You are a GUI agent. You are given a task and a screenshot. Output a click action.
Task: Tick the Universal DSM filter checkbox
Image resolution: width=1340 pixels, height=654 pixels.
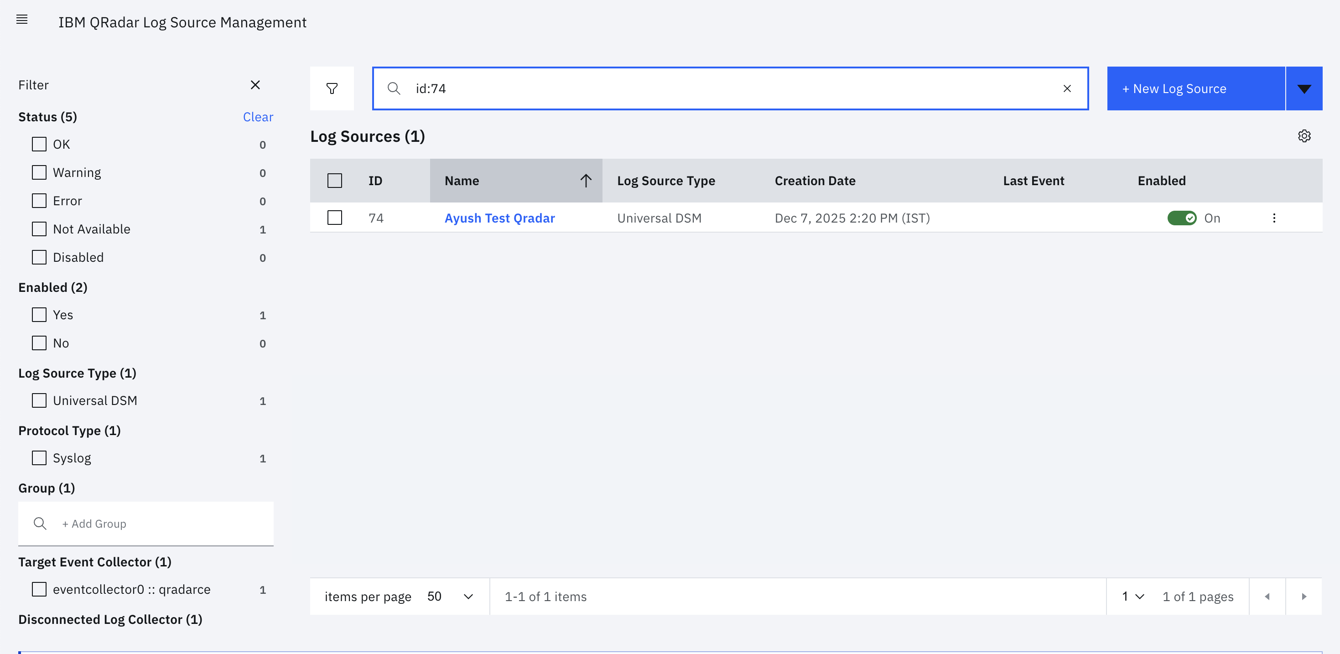pos(39,400)
